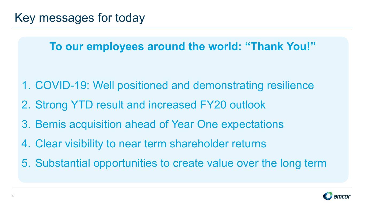Click point 1 about COVID-19 resilience

168,86
